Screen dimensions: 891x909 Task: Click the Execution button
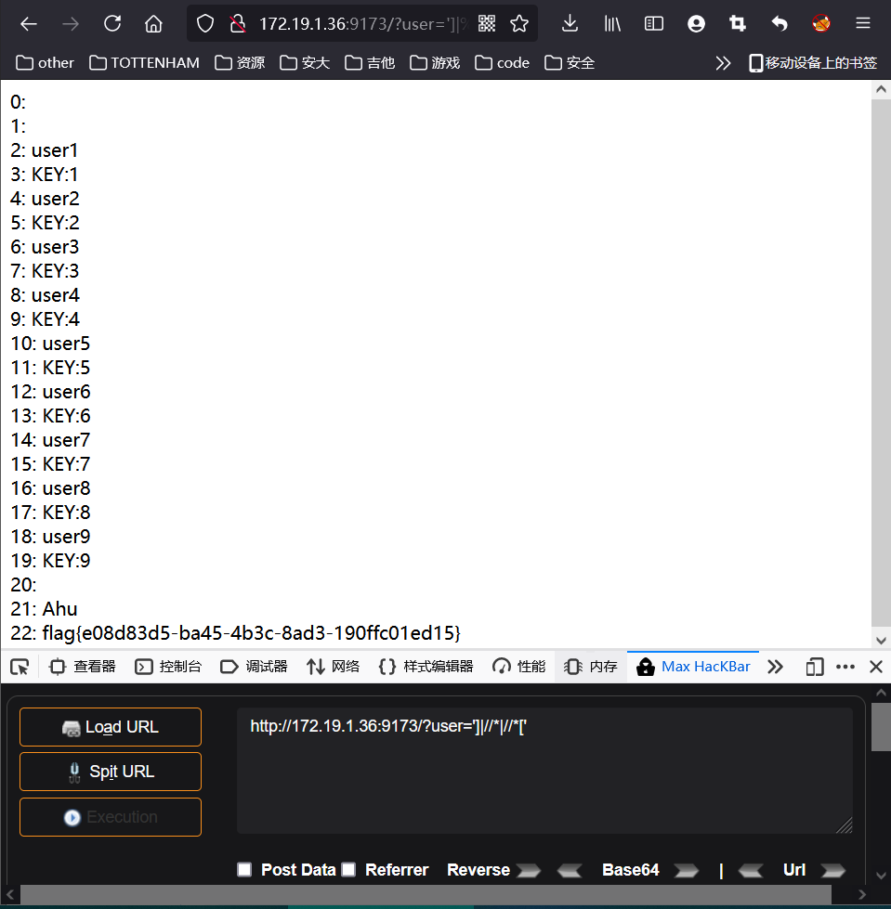click(111, 817)
